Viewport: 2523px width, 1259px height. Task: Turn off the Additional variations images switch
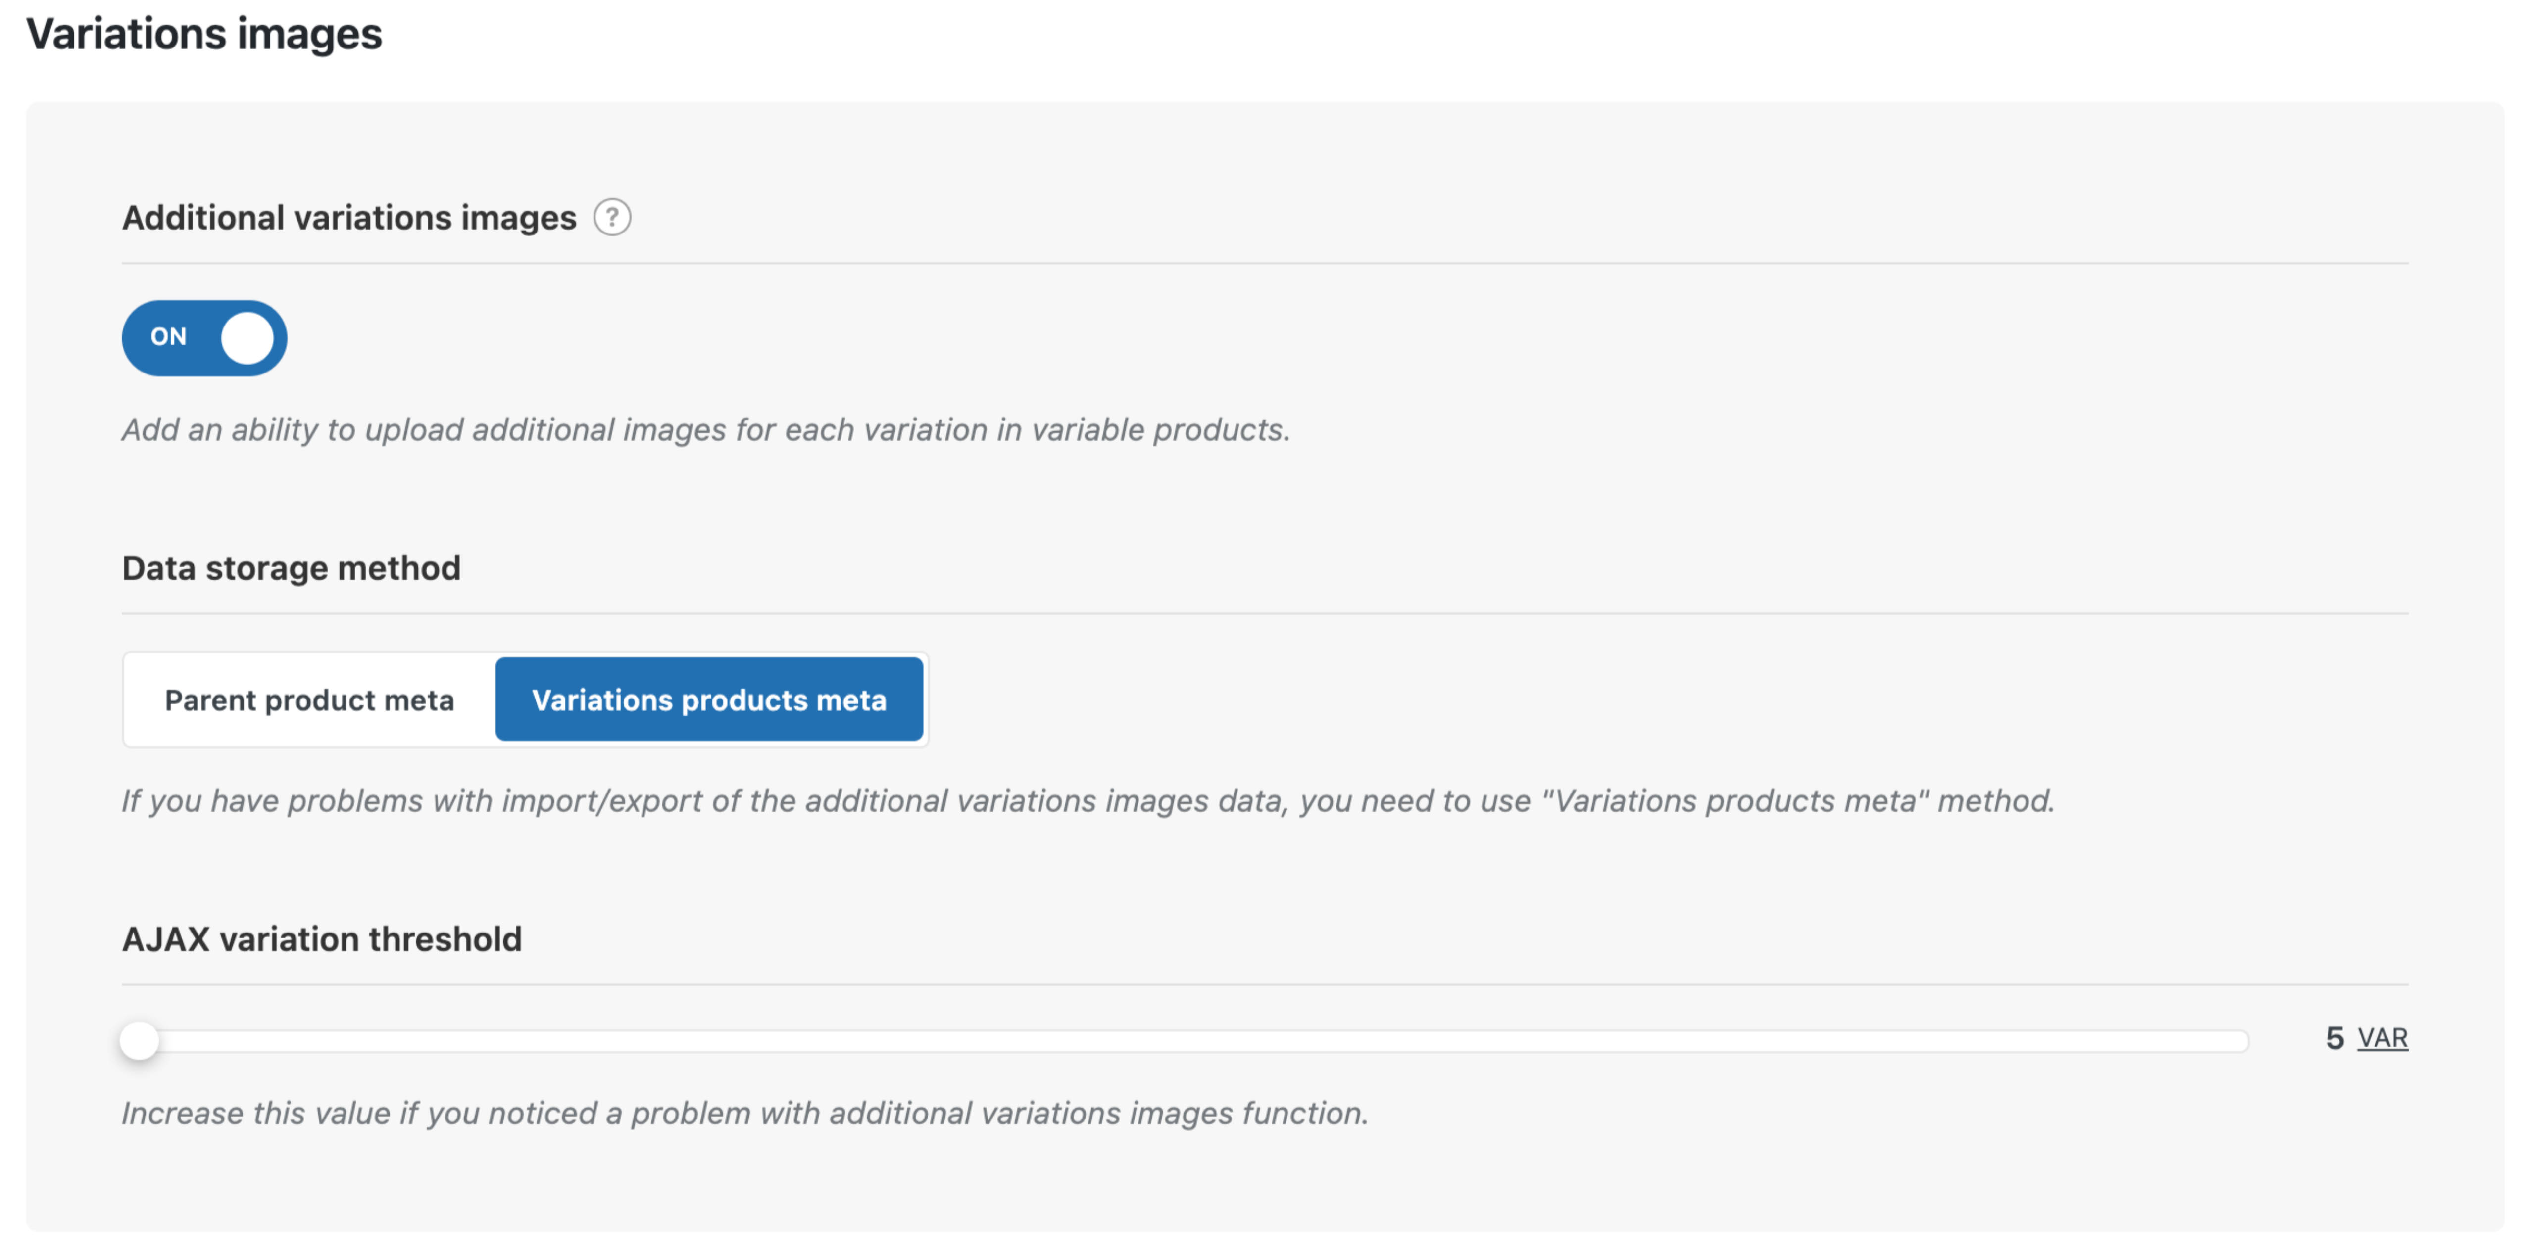pos(205,338)
